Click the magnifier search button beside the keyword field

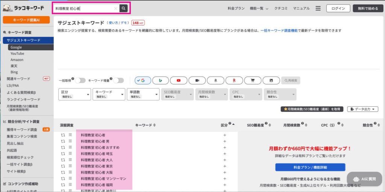(124, 8)
